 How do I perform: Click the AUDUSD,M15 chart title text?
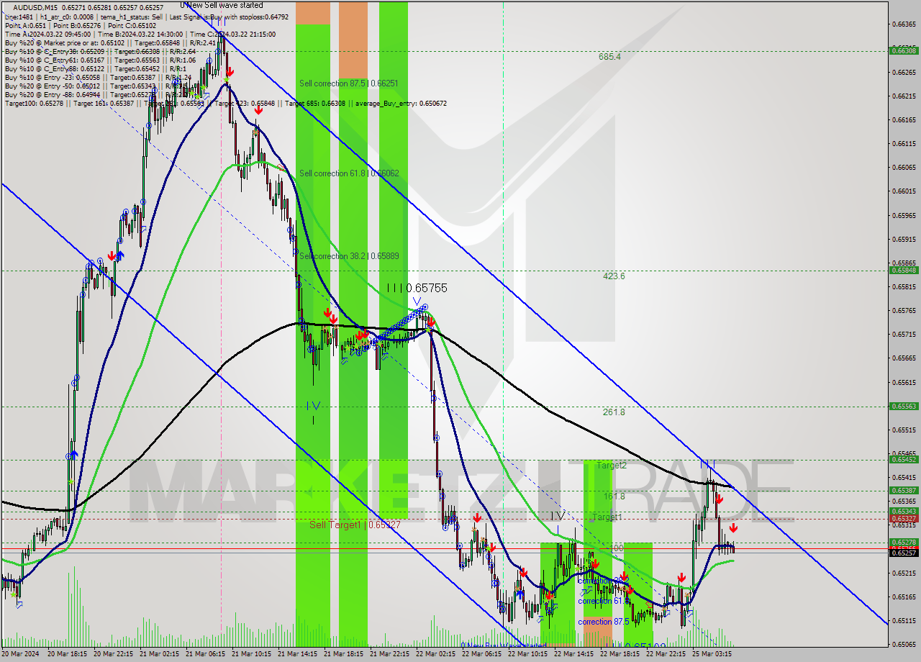tap(35, 7)
